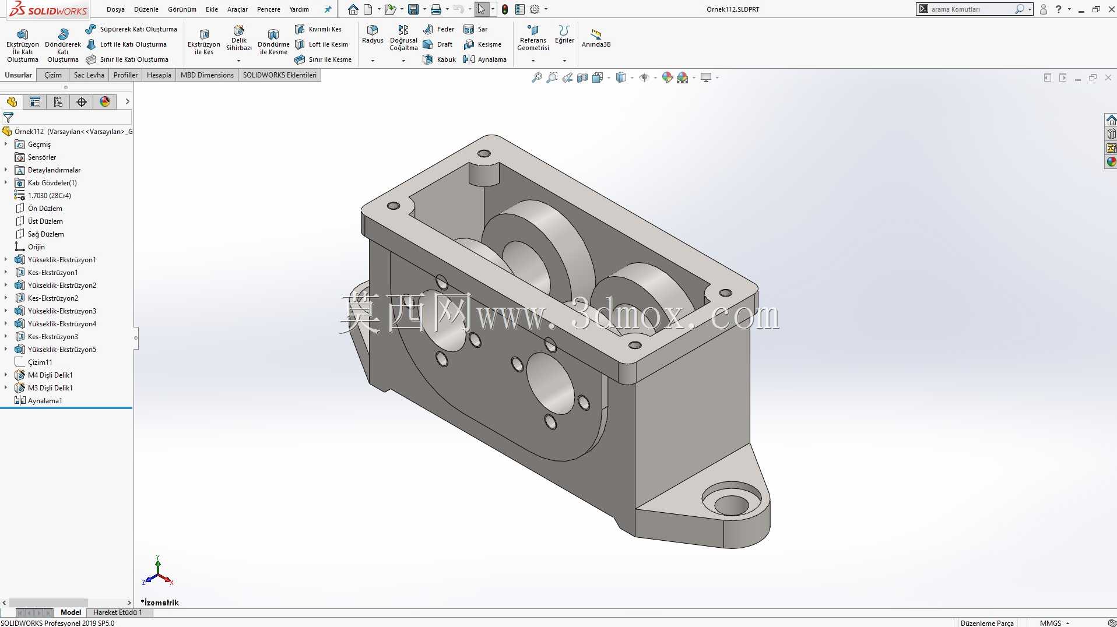This screenshot has height=627, width=1117.
Task: Select Ekstrüzyon ile Katı Oluşturma tool
Action: tap(22, 45)
